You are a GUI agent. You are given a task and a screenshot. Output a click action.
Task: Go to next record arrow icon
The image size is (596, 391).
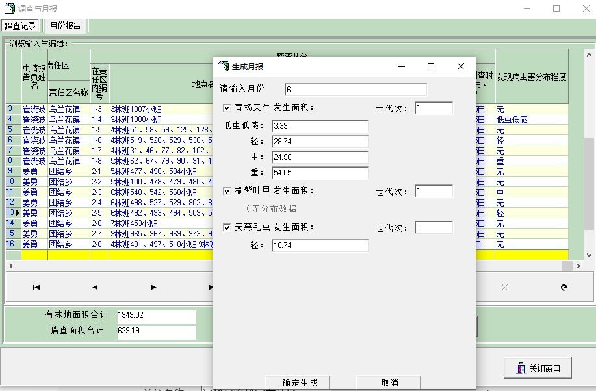tap(153, 287)
